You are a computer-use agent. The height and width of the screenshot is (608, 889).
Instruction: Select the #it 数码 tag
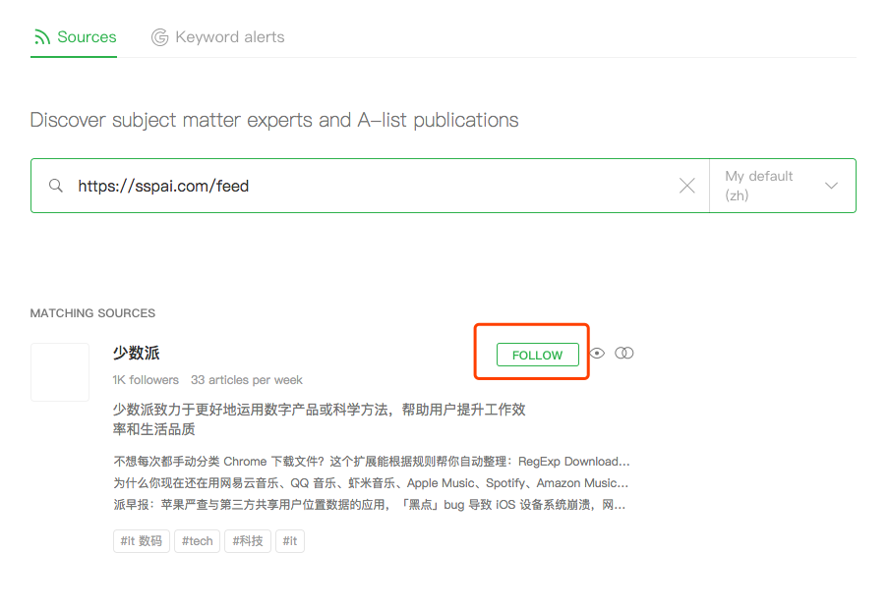click(x=142, y=541)
